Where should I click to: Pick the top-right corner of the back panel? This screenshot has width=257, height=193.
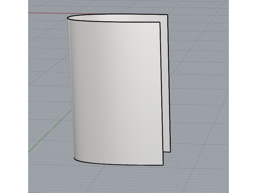[167, 16]
